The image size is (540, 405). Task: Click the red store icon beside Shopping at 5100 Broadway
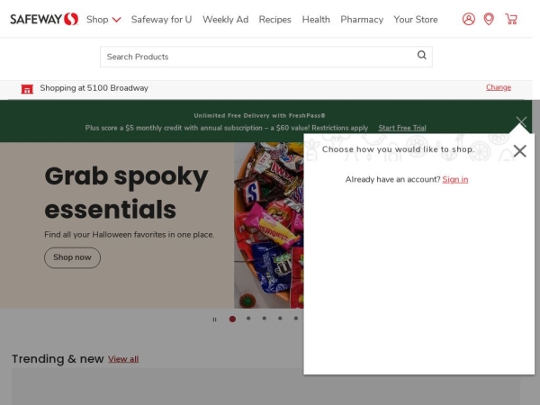click(x=27, y=89)
